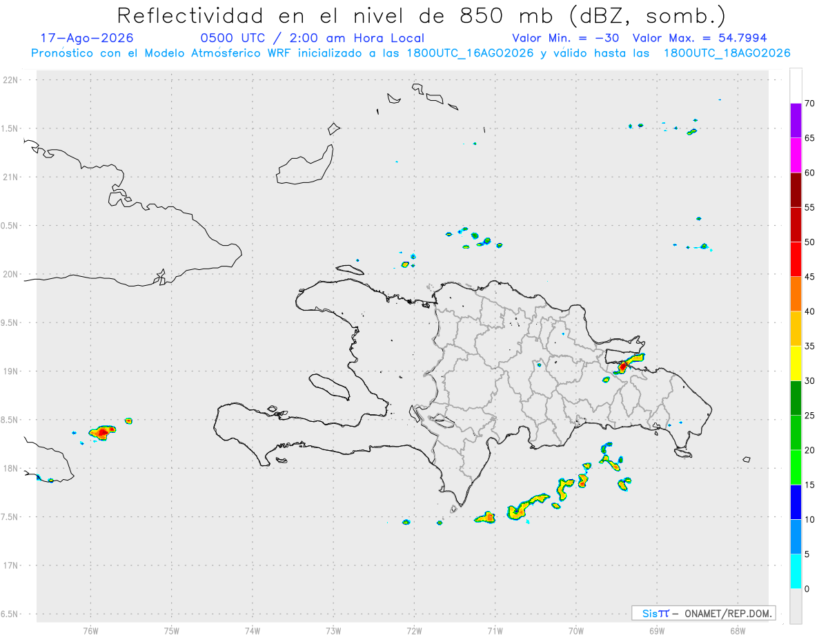
Task: Click the cyan 0–5 dBZ swatch
Action: [796, 571]
